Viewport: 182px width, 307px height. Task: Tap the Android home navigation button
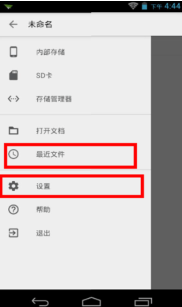[91, 301]
